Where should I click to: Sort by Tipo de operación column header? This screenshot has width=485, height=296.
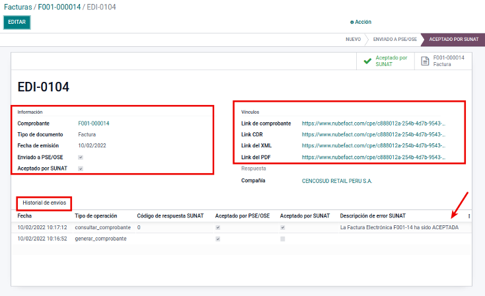point(96,216)
